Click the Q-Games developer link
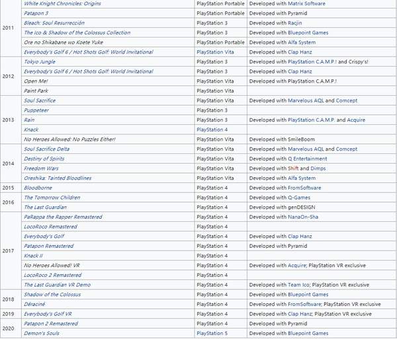This screenshot has width=397, height=339. 299,198
